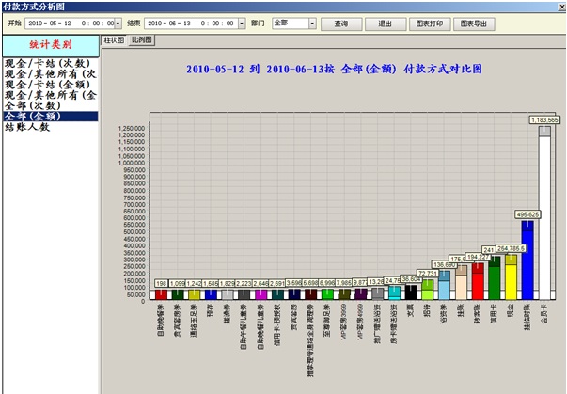Click the 7,985 value label
This screenshot has height=394, width=567.
[344, 283]
